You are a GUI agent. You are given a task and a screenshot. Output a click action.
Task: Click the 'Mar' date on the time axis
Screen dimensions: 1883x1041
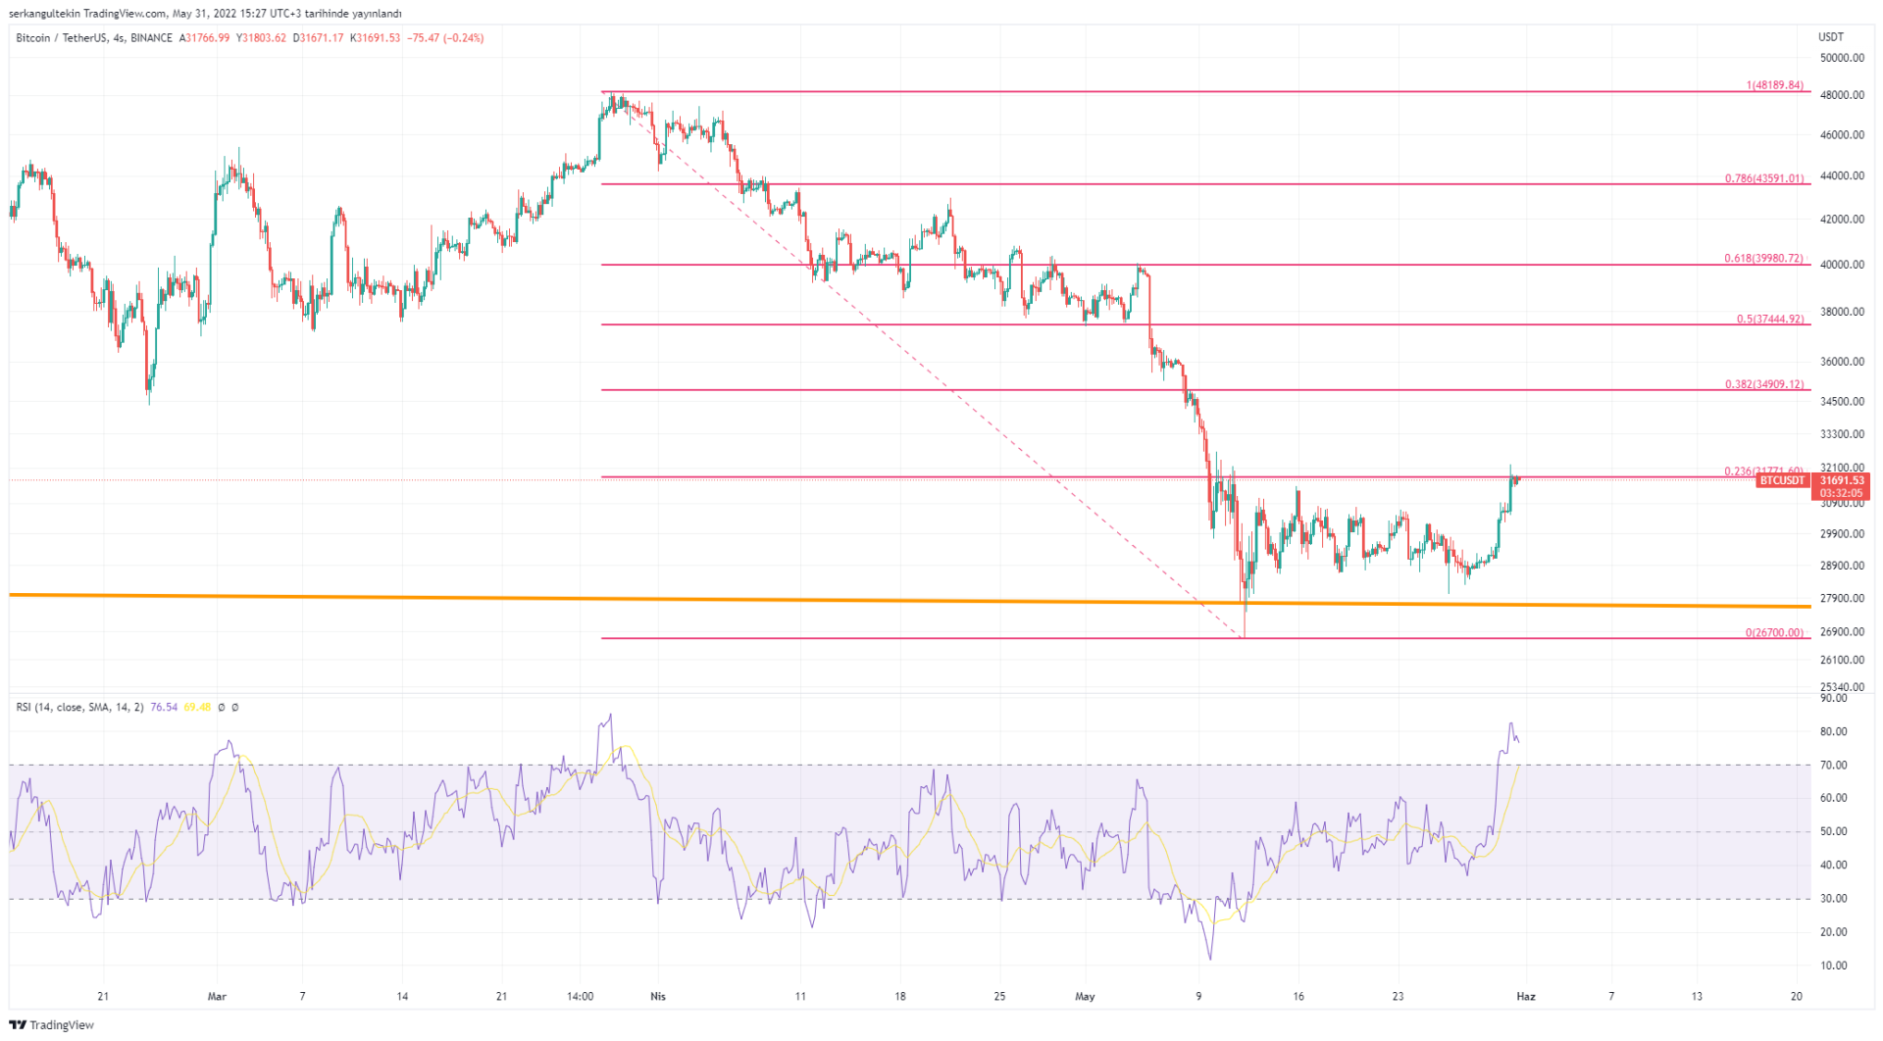point(217,997)
